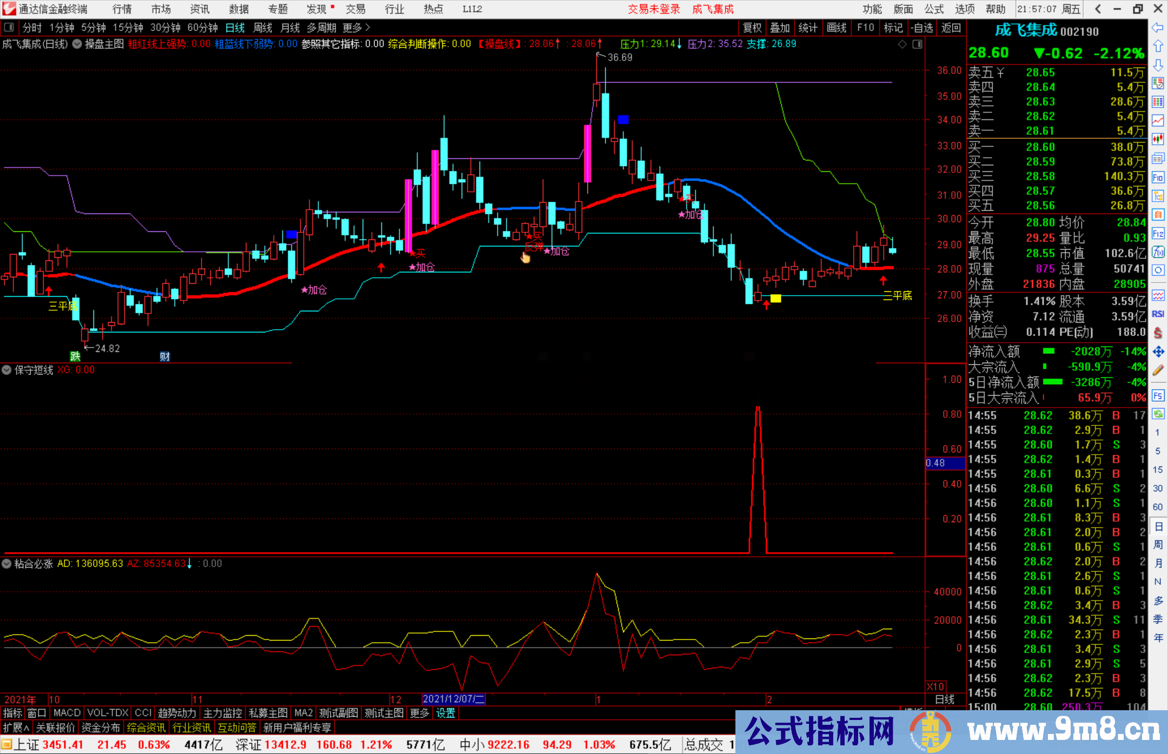This screenshot has width=1168, height=754.
Task: Select the pencil drawing tool icon
Action: pyautogui.click(x=1158, y=370)
